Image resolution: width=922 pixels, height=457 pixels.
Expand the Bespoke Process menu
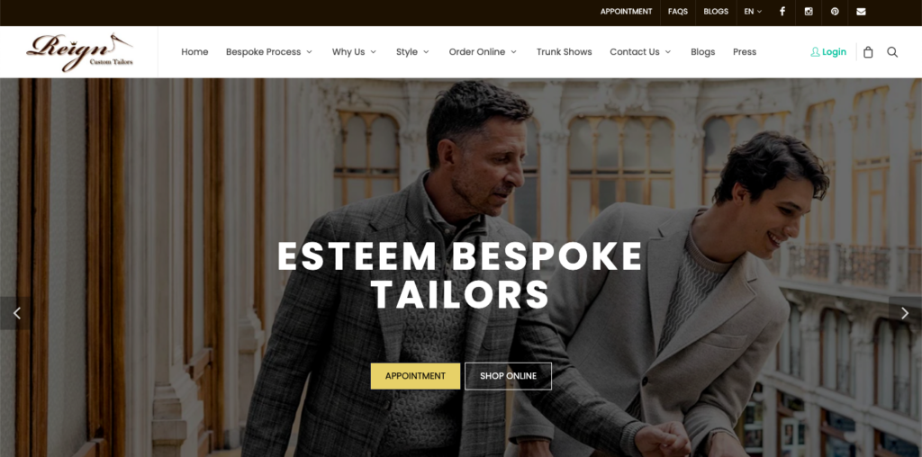269,52
